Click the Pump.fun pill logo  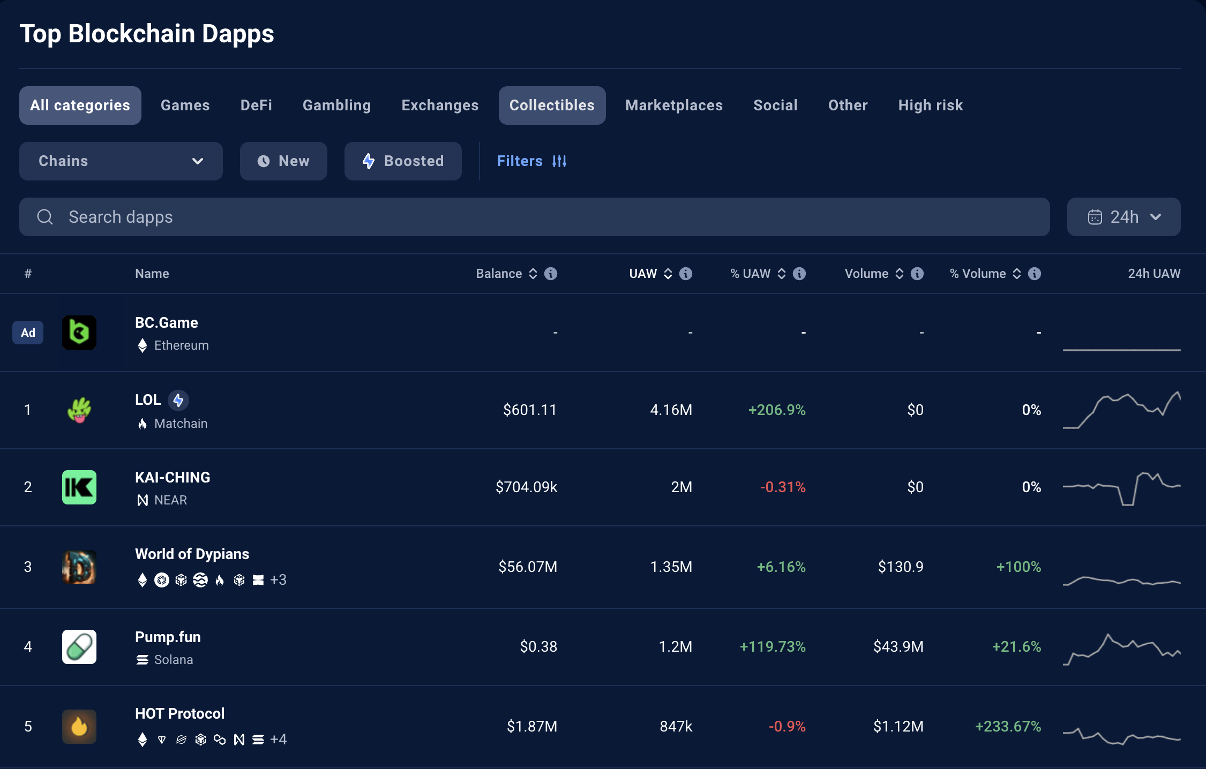point(79,646)
